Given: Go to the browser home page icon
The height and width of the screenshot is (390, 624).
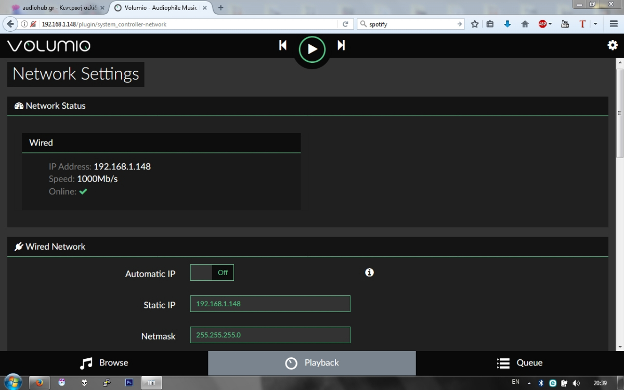Looking at the screenshot, I should pyautogui.click(x=525, y=24).
